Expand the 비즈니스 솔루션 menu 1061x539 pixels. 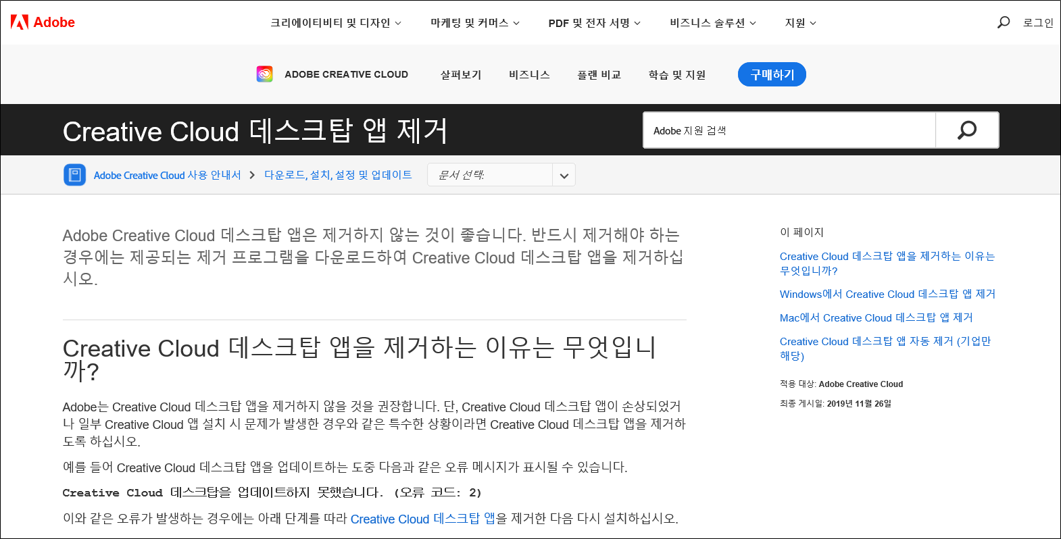click(x=713, y=23)
